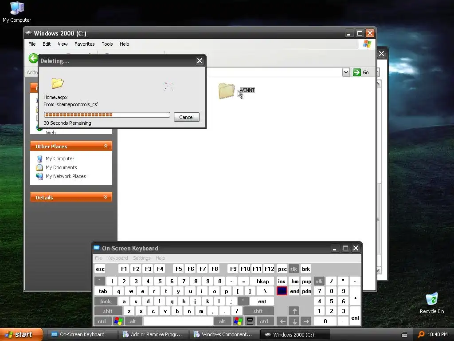Click the keyboard icon in system tray
The height and width of the screenshot is (341, 454).
(x=404, y=335)
